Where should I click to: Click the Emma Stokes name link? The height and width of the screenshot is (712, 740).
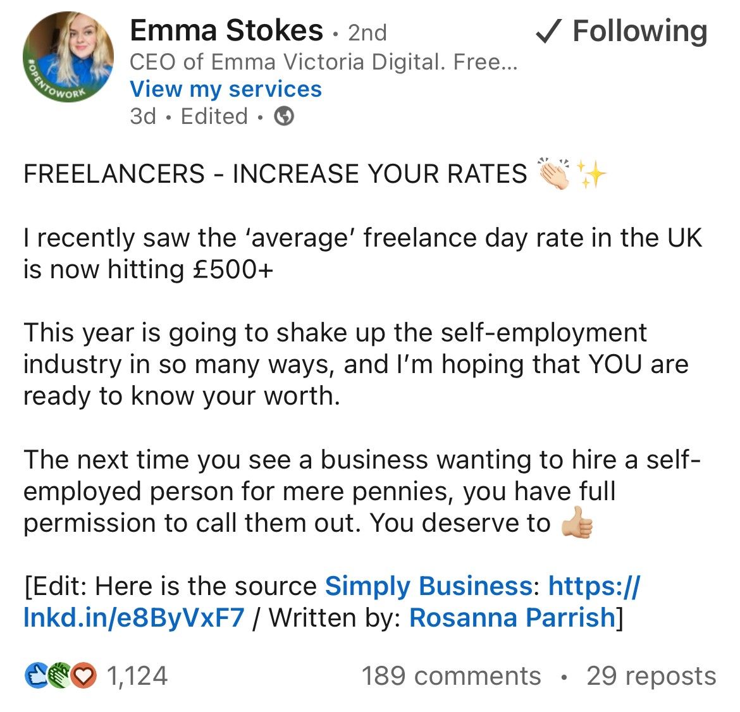point(226,31)
